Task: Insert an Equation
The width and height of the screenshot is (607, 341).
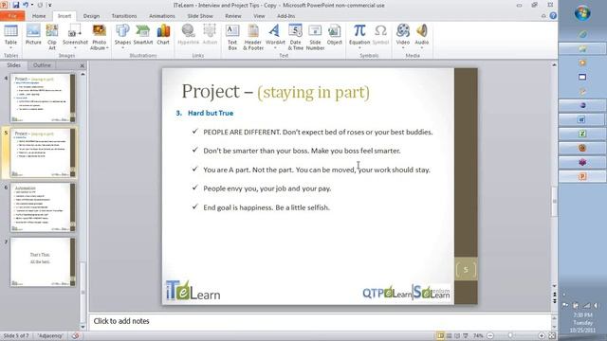Action: point(359,34)
